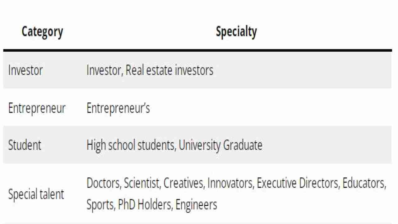Select the Student category cell

point(25,145)
